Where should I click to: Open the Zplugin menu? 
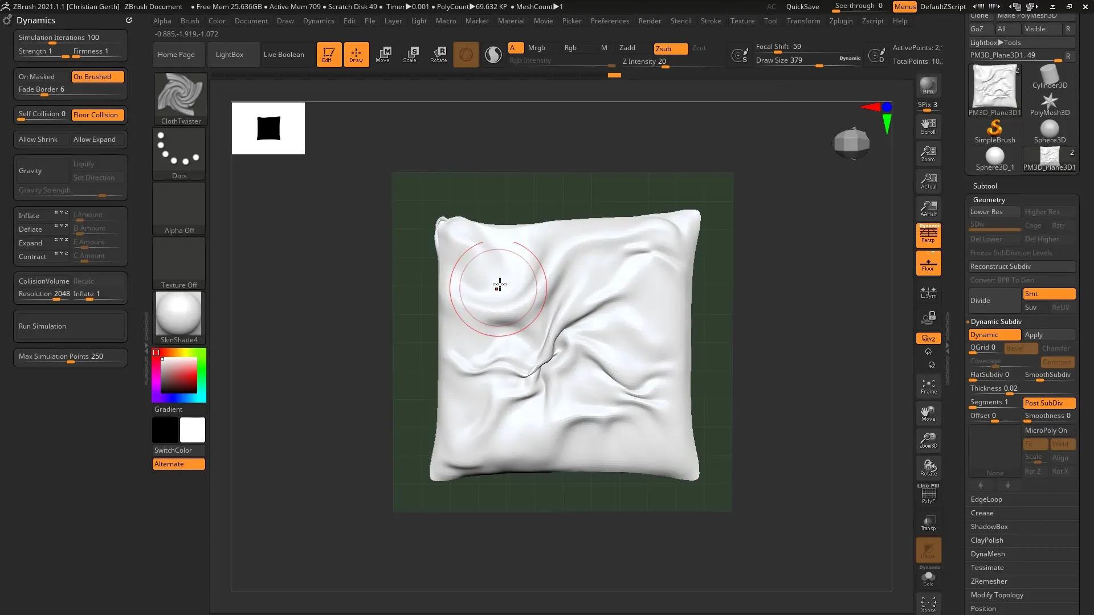click(x=841, y=21)
